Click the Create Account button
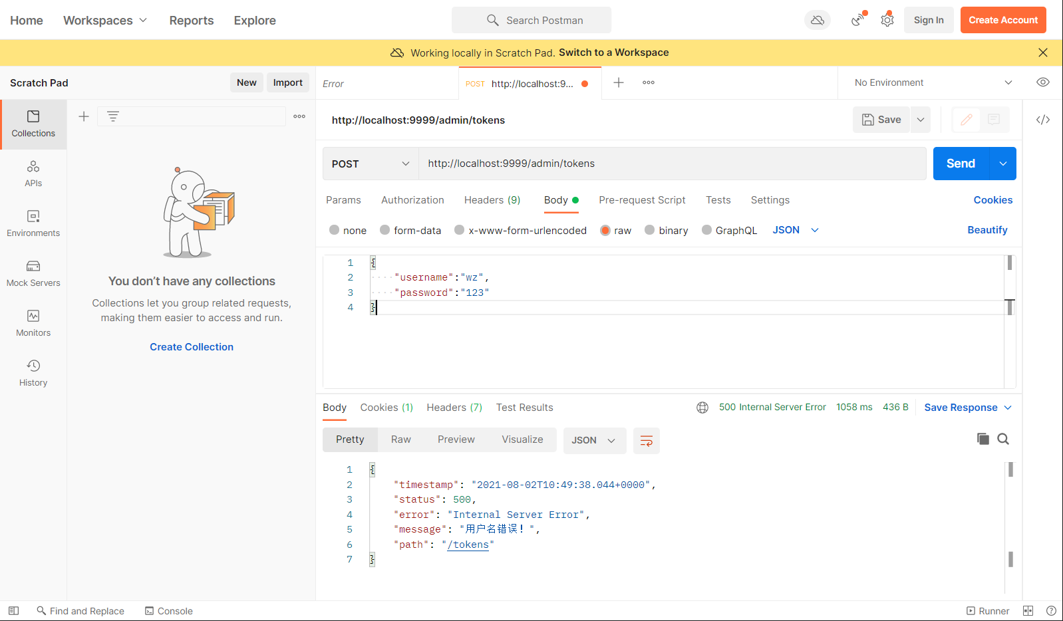This screenshot has height=621, width=1063. point(1003,20)
